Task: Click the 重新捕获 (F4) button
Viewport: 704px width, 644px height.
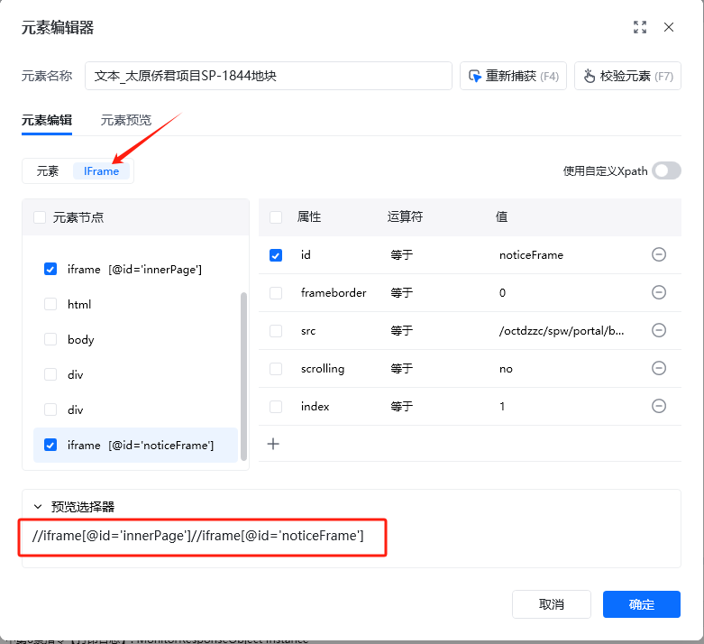Action: point(513,76)
